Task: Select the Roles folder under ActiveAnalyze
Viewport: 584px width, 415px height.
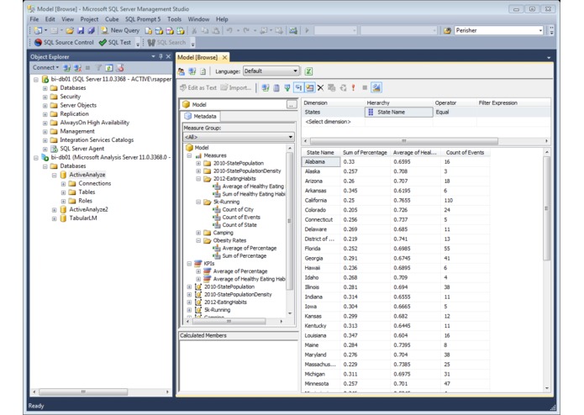Action: tap(85, 201)
